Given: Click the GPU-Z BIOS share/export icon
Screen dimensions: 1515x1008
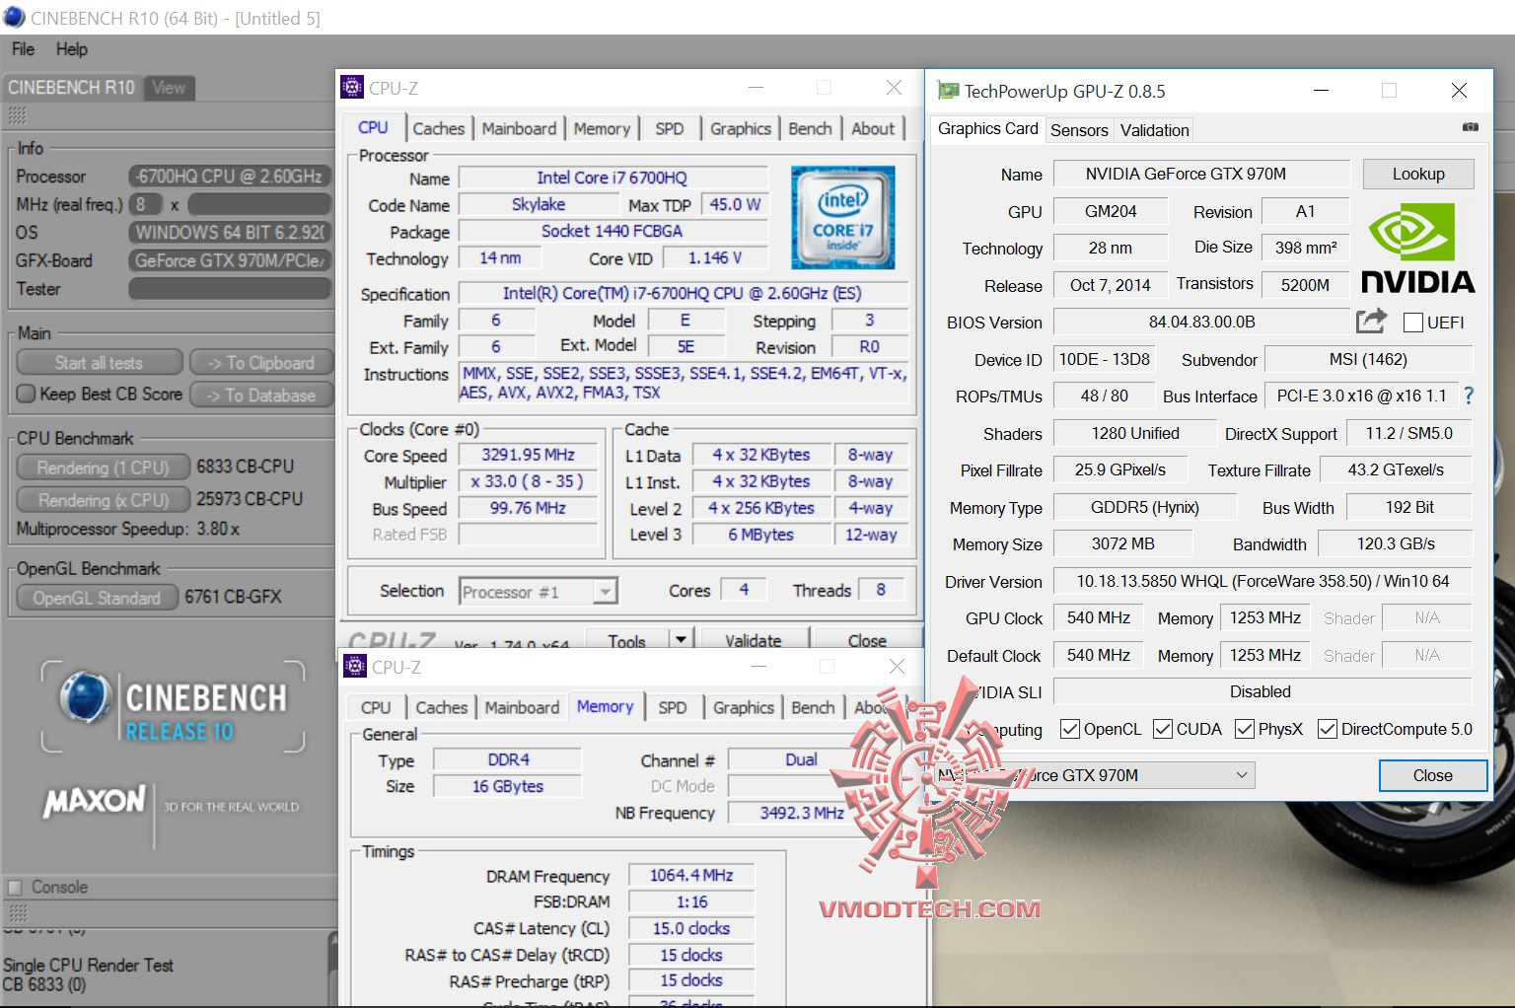Looking at the screenshot, I should click(1371, 321).
